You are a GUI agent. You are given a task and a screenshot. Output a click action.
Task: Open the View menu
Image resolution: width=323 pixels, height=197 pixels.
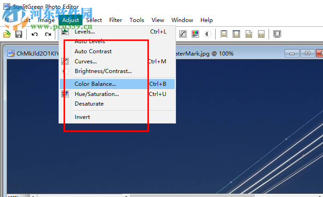tap(158, 20)
